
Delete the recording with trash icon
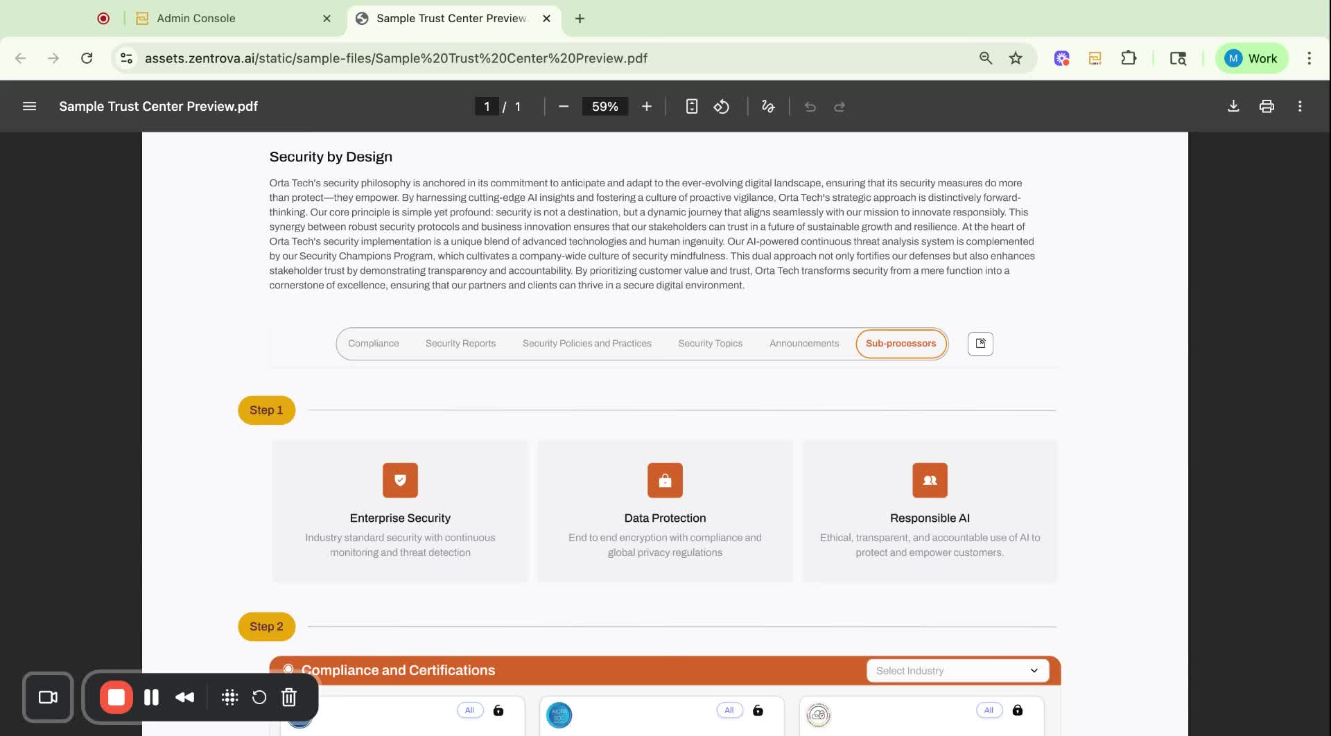(289, 697)
